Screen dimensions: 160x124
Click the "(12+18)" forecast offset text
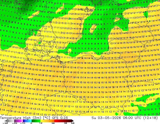[x=150, y=118]
